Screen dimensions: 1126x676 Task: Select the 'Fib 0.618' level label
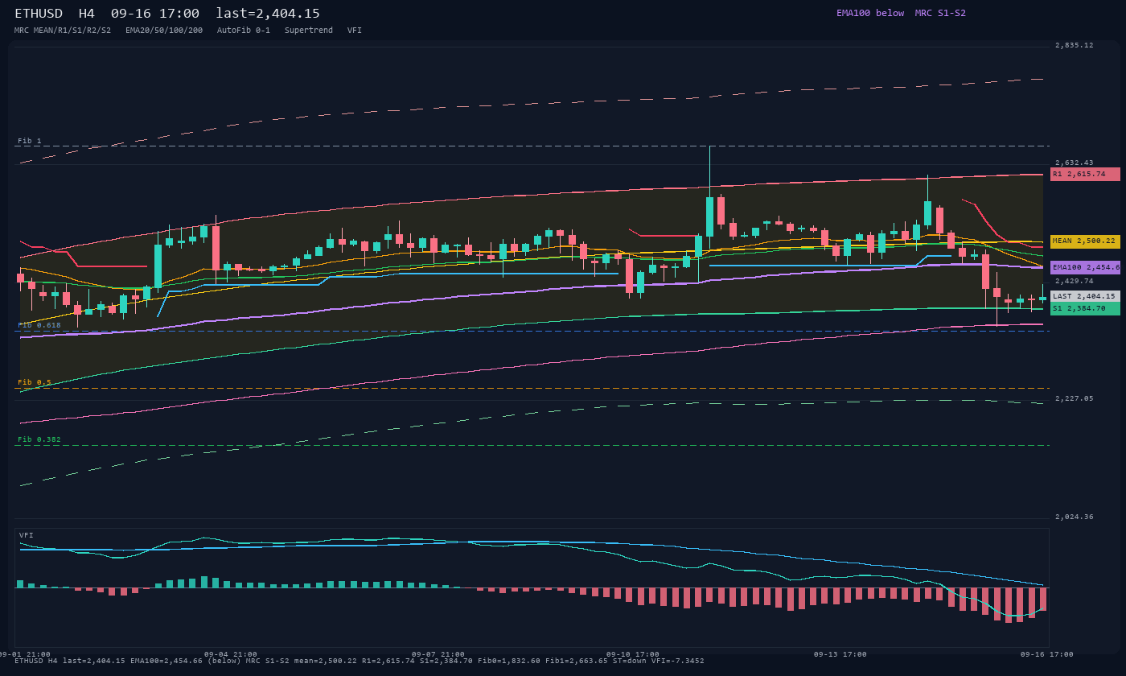point(39,325)
